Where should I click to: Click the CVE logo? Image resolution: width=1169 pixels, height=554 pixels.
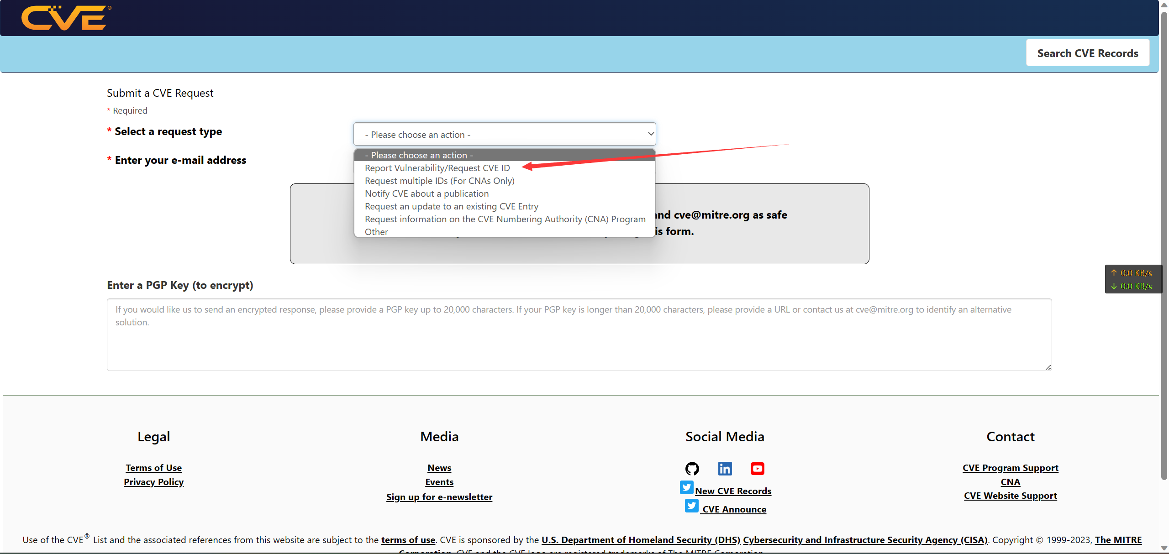[x=66, y=18]
